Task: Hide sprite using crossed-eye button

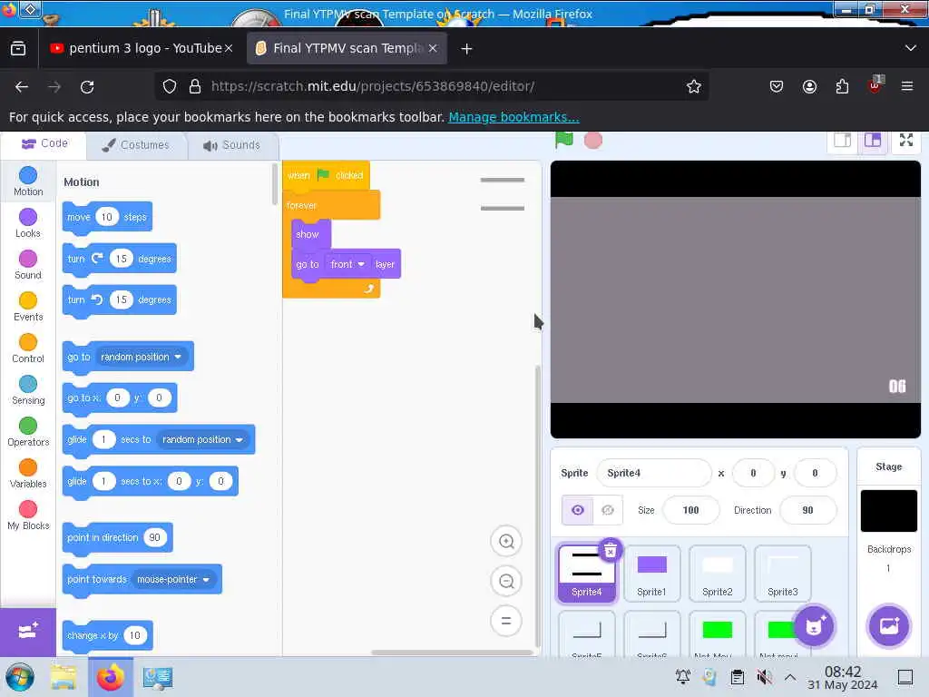Action: click(607, 510)
